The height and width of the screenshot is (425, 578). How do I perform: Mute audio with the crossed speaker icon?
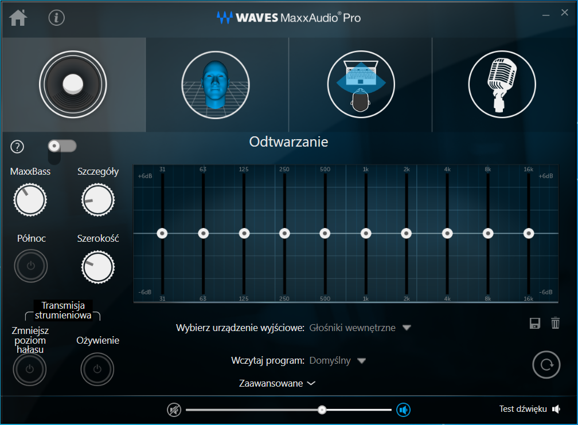coord(174,410)
